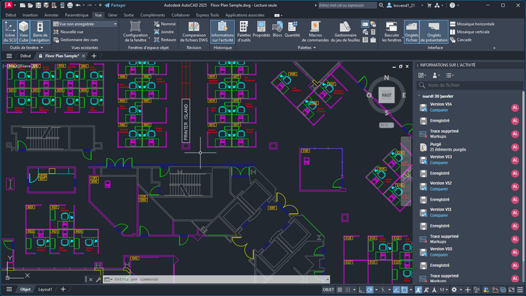
Task: Open the Configuration de la fenêtre tool
Action: tap(135, 32)
